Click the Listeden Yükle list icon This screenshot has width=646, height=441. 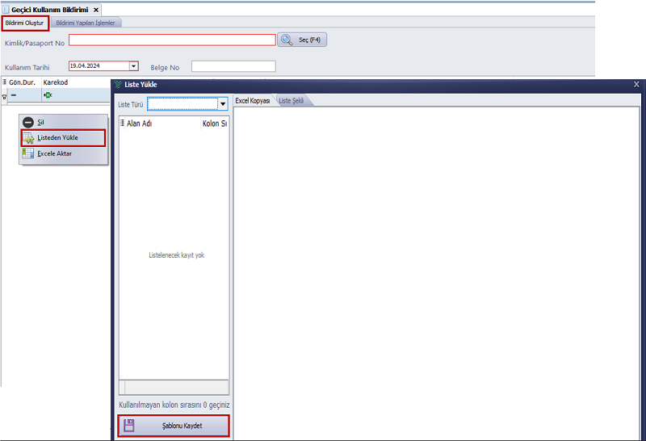click(28, 138)
